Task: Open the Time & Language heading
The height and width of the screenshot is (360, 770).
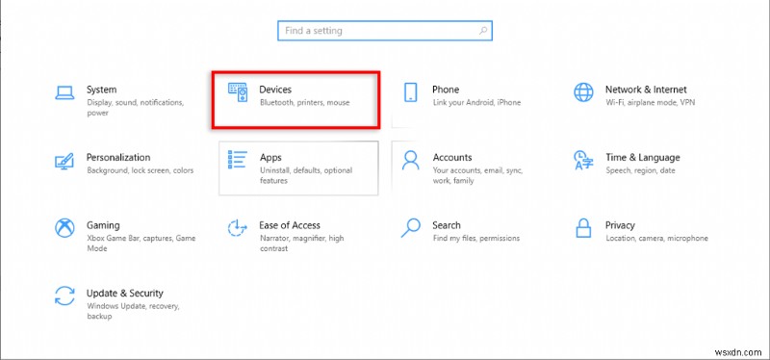Action: (x=643, y=158)
